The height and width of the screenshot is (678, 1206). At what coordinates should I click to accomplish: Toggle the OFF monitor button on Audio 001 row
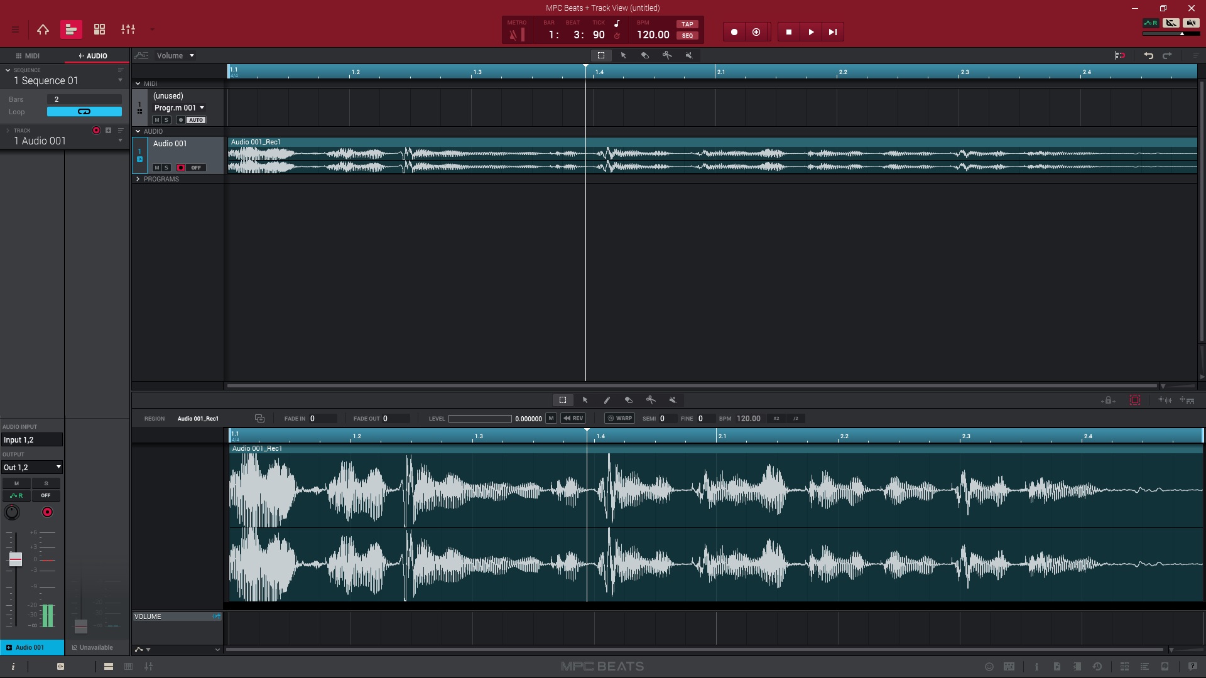point(196,168)
